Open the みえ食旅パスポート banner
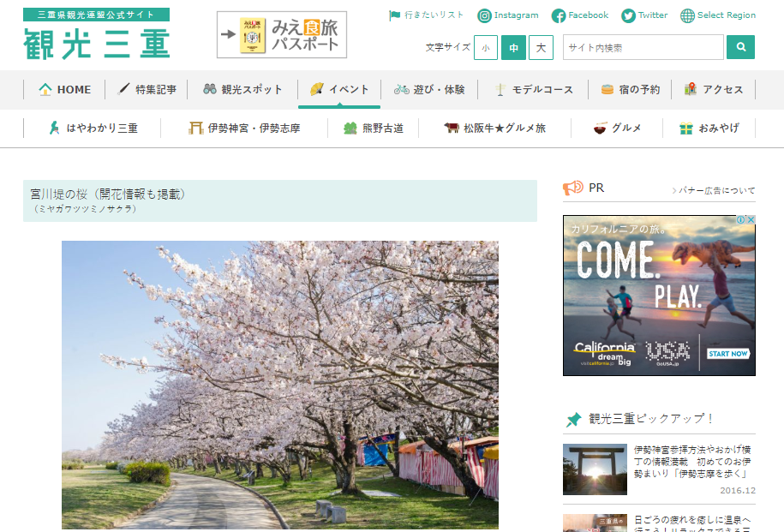The image size is (784, 532). 282,35
